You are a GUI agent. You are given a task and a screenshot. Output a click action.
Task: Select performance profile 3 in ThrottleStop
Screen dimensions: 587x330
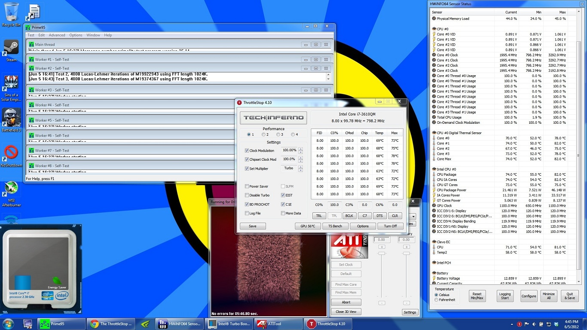tap(278, 134)
